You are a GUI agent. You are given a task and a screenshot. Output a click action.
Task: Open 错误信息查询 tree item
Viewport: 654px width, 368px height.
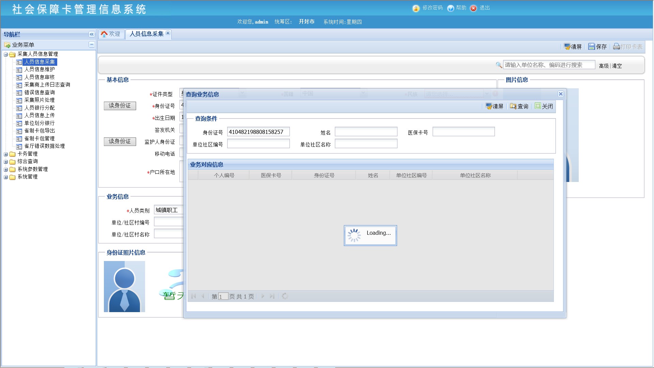(40, 92)
